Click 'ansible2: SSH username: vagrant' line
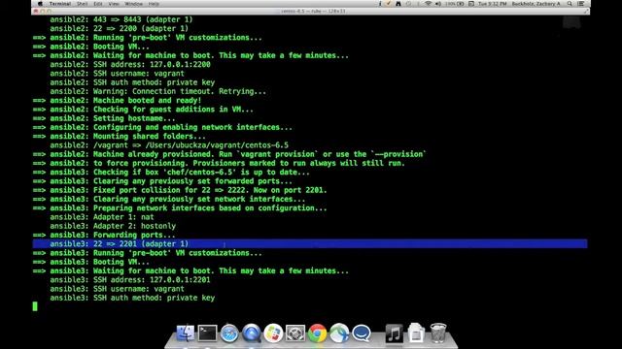This screenshot has width=622, height=349. pyautogui.click(x=117, y=74)
